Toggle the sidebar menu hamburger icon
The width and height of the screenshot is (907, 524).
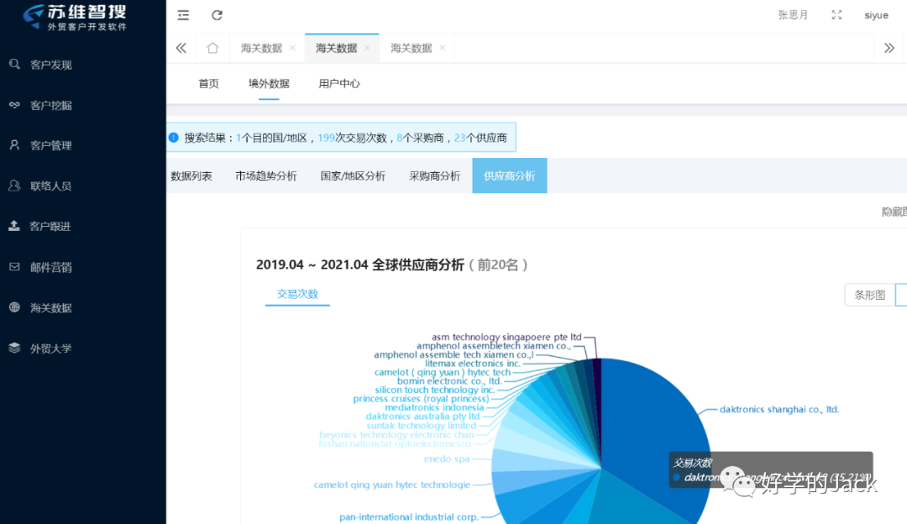(183, 14)
